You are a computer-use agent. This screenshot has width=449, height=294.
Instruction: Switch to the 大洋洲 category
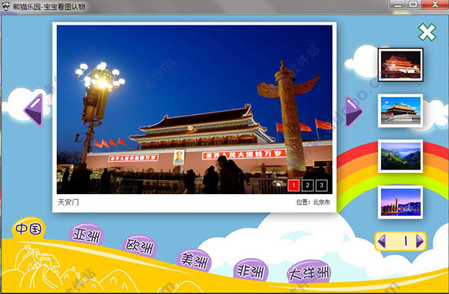[308, 273]
